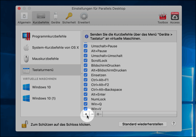Select Tastaturmenü in sidebar
196x137 pixels.
click(51, 70)
